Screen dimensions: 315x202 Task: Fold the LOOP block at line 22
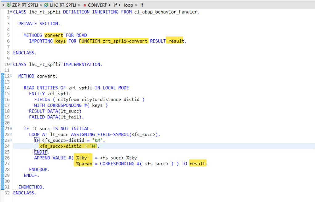(11, 135)
